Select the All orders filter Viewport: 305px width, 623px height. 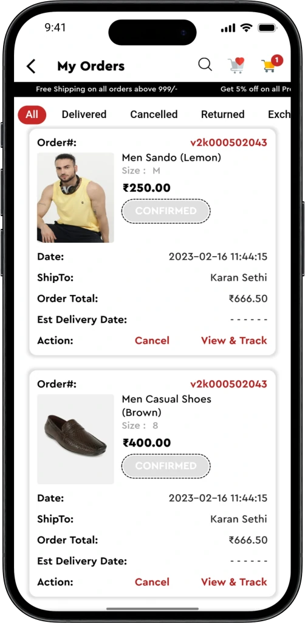point(32,115)
